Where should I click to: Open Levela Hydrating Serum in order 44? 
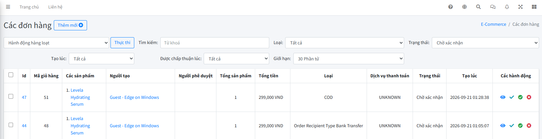pyautogui.click(x=80, y=126)
